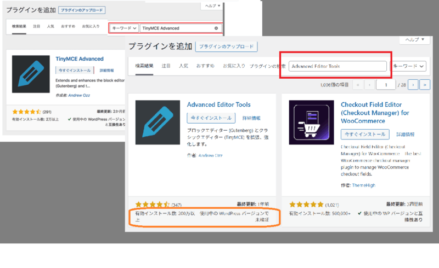This screenshot has height=268, width=439.
Task: Click the TinyMCE Advanced plugin pencil icon
Action: [31, 74]
